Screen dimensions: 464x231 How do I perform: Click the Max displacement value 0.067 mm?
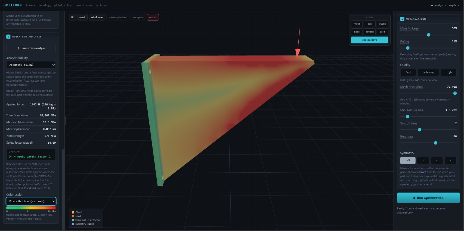tap(49, 129)
